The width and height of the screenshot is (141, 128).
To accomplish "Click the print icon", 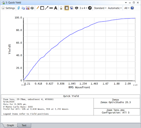I will point(32,8).
